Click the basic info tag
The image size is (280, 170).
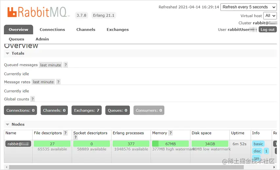pos(258,144)
